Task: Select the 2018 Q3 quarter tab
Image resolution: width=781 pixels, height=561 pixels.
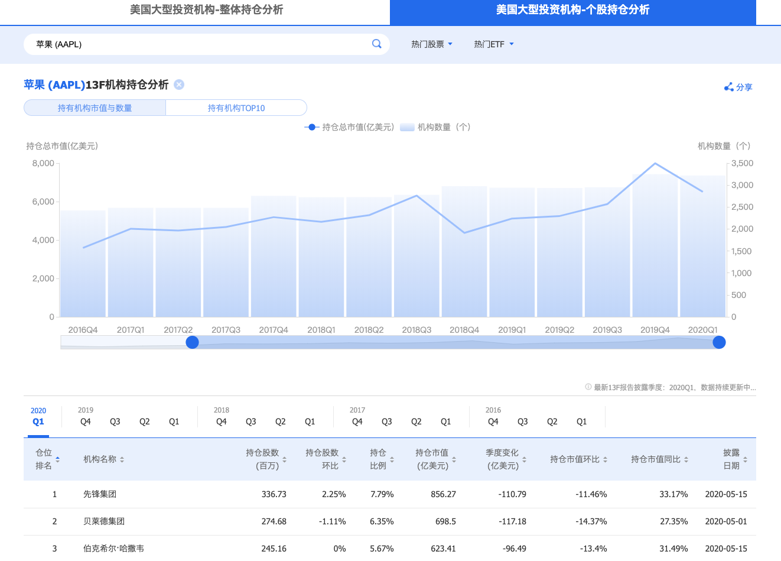Action: 251,421
